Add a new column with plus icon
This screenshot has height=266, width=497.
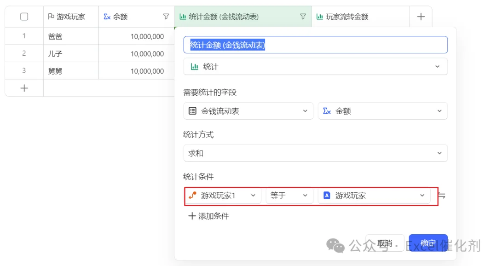click(x=421, y=17)
